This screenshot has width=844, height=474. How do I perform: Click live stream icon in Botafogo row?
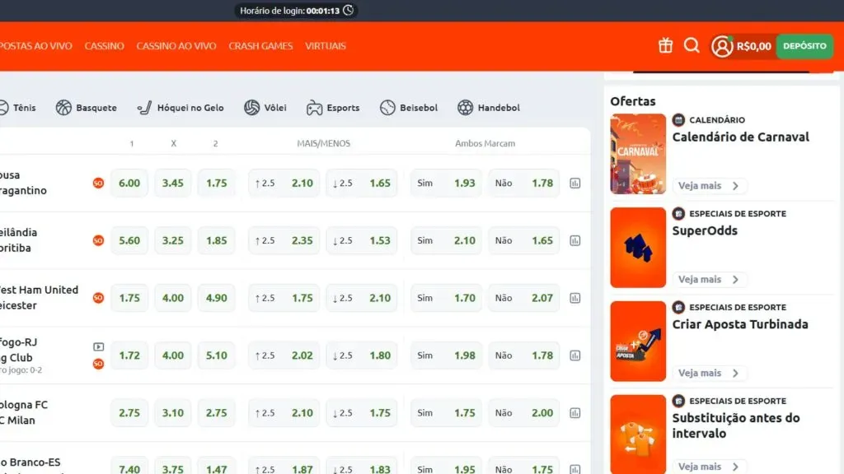[98, 347]
